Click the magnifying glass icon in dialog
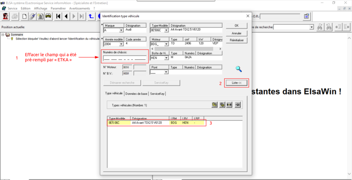 239,69
